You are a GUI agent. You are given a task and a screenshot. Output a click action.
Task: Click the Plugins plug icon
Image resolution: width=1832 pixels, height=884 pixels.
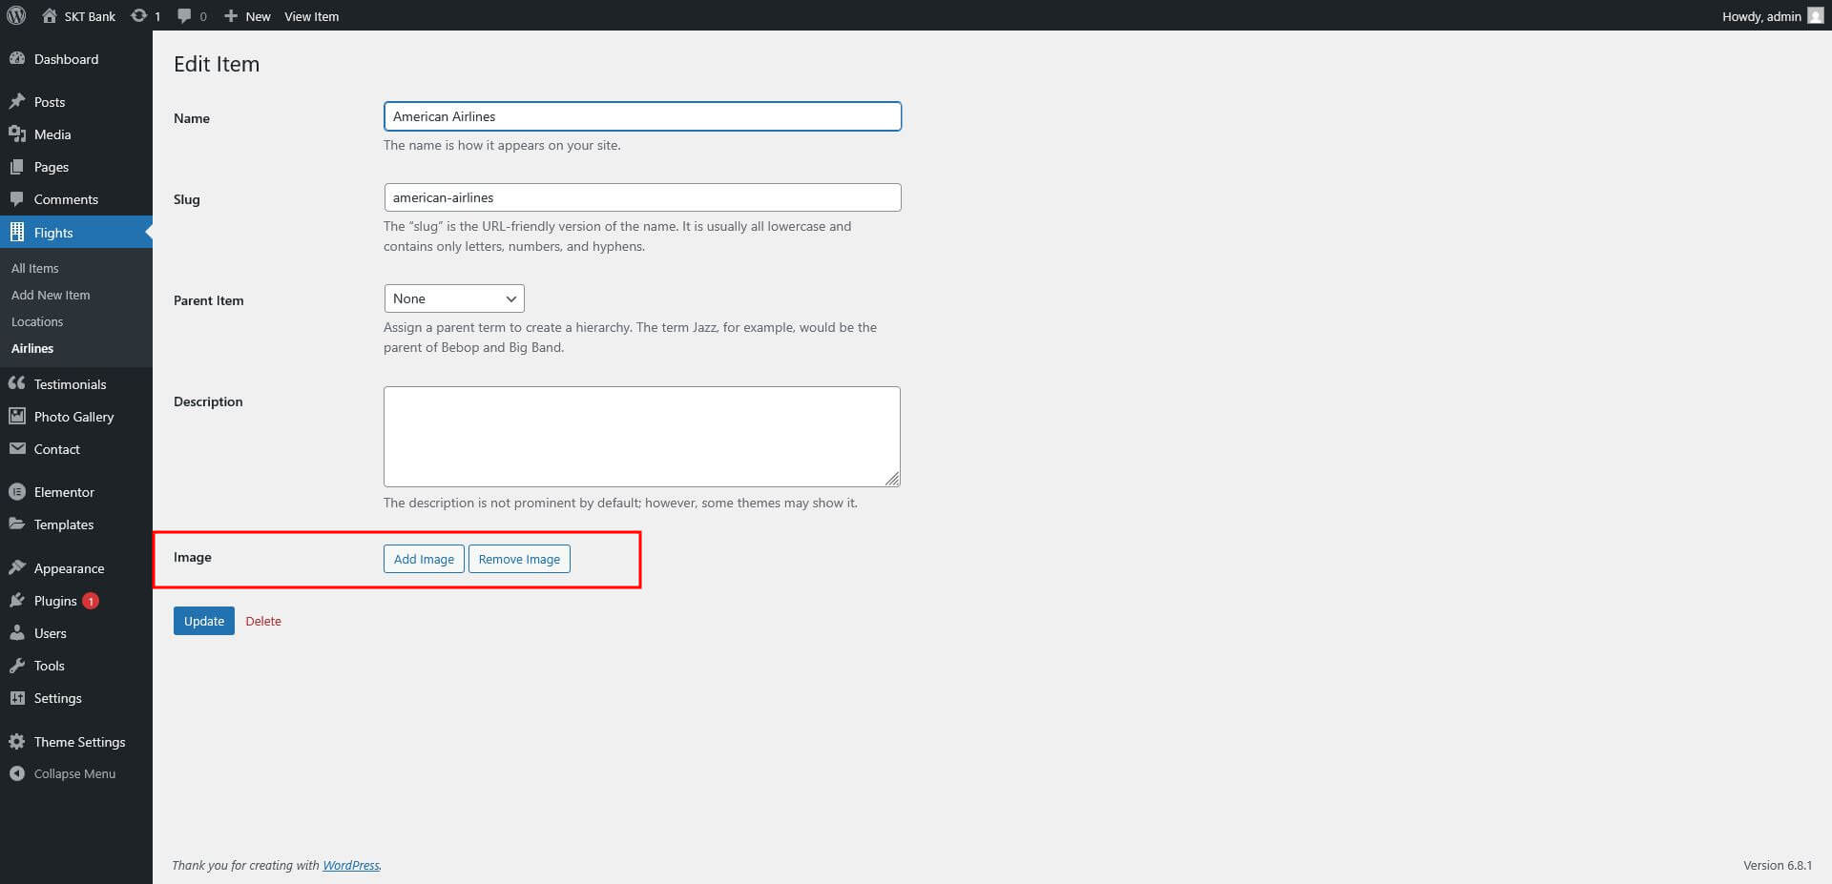point(17,601)
